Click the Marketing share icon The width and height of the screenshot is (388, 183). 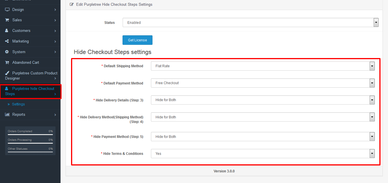(x=7, y=41)
